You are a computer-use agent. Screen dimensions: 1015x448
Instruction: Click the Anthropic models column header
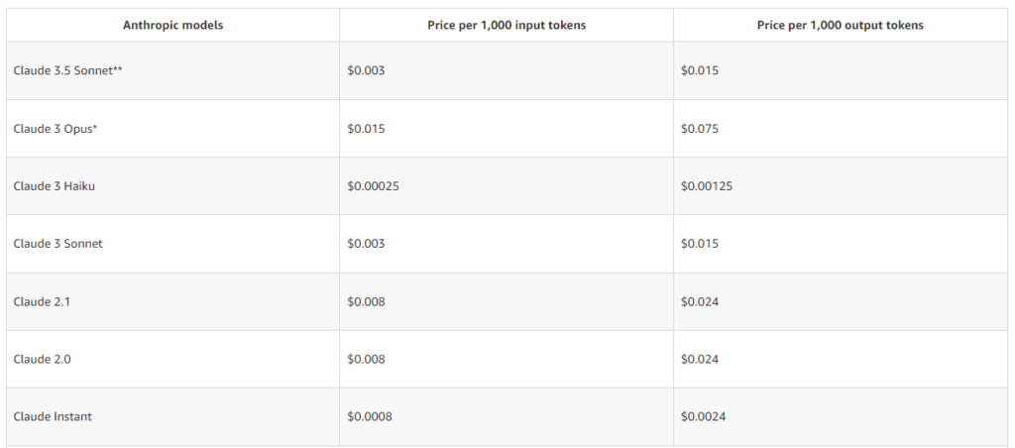pyautogui.click(x=172, y=25)
